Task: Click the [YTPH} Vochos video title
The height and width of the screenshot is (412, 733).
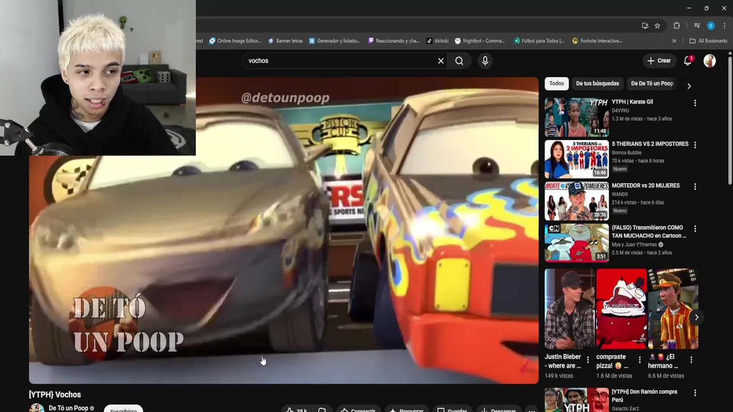Action: click(55, 394)
